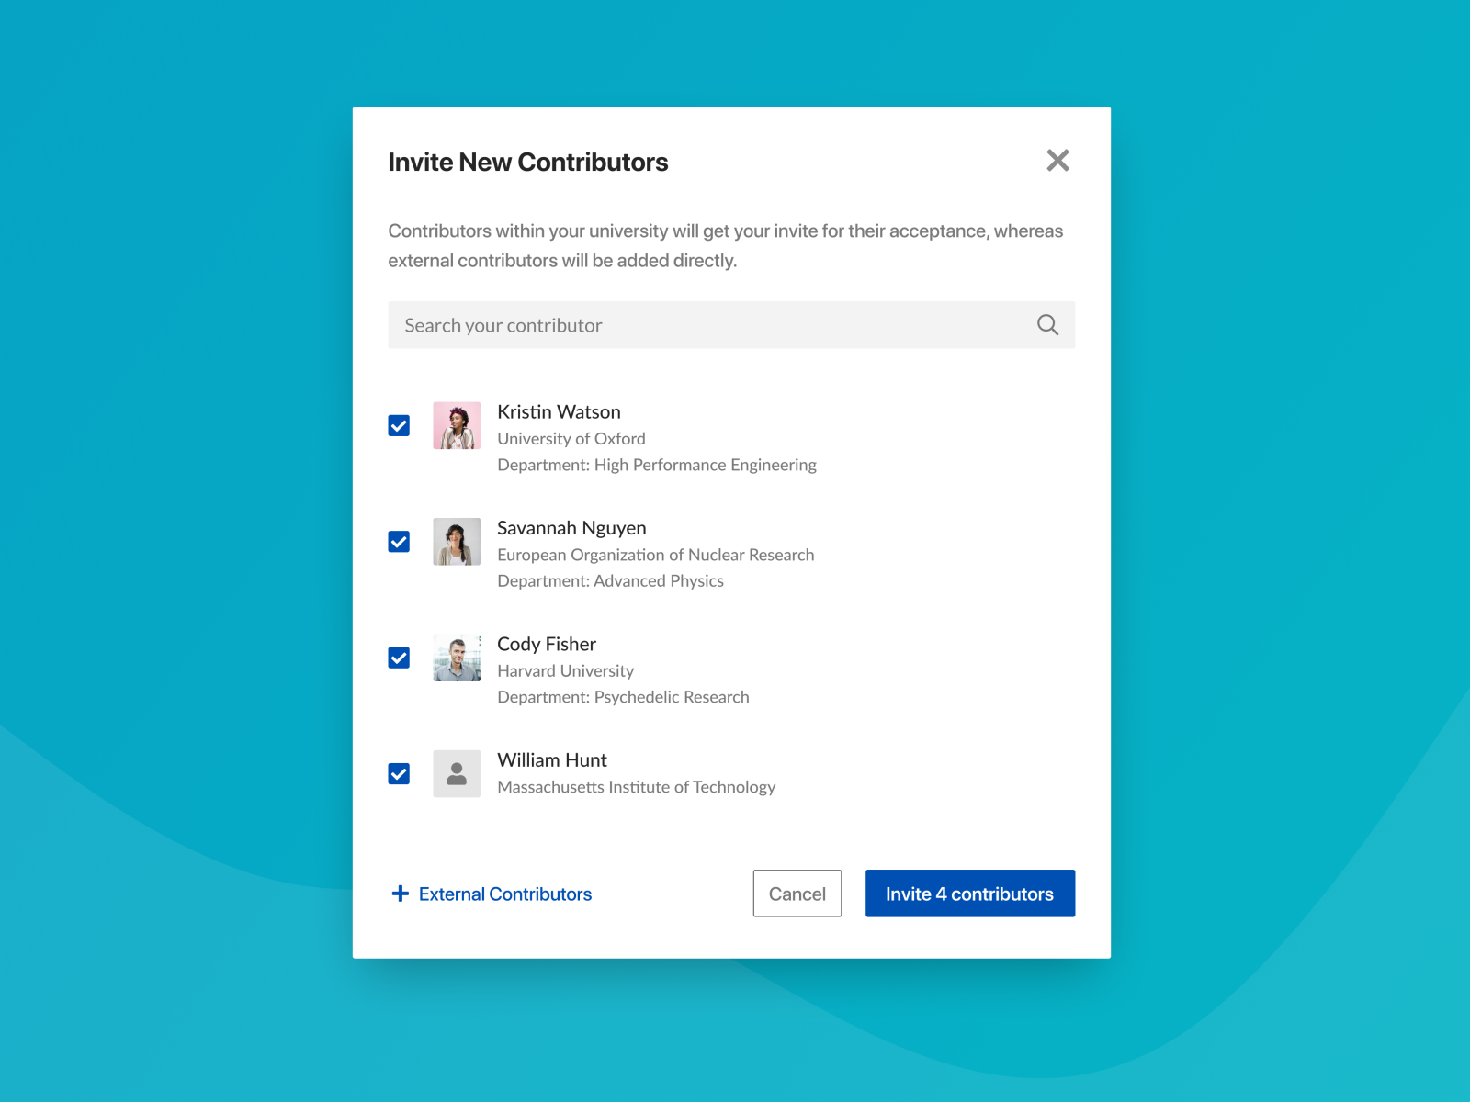This screenshot has height=1102, width=1470.
Task: Cancel the contributor invitation
Action: click(797, 893)
